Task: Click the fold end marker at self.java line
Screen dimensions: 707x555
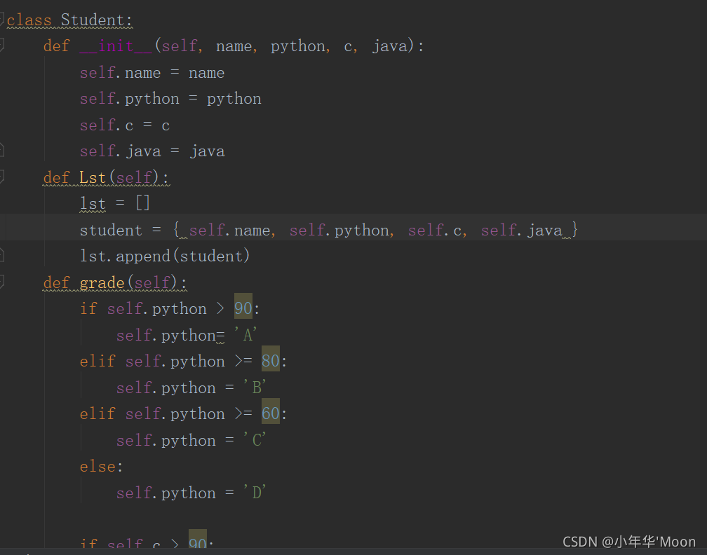Action: (x=2, y=151)
